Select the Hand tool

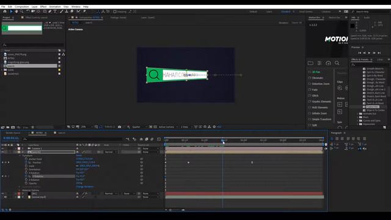point(16,12)
